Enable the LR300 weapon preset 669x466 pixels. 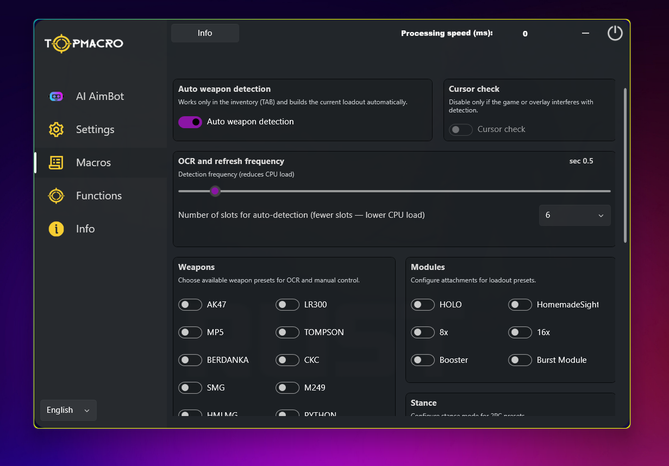click(287, 305)
